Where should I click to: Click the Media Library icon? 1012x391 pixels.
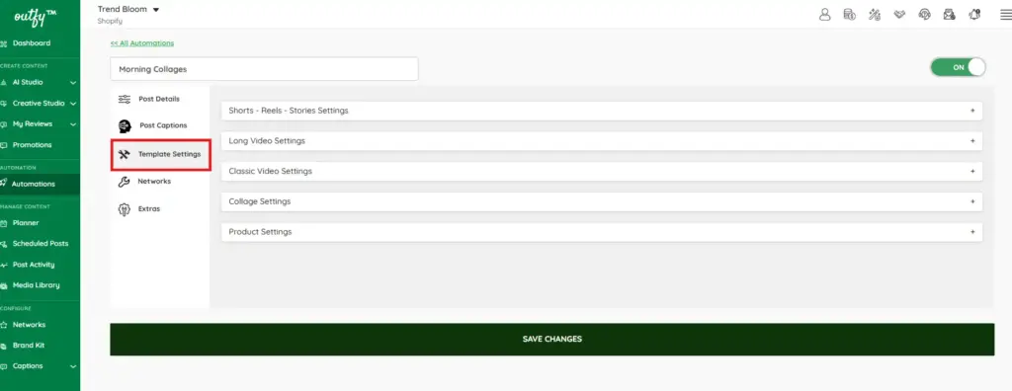tap(4, 285)
